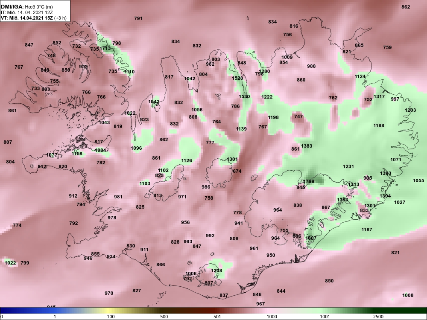Click the dark blue end of the color scale bar

click(6, 311)
